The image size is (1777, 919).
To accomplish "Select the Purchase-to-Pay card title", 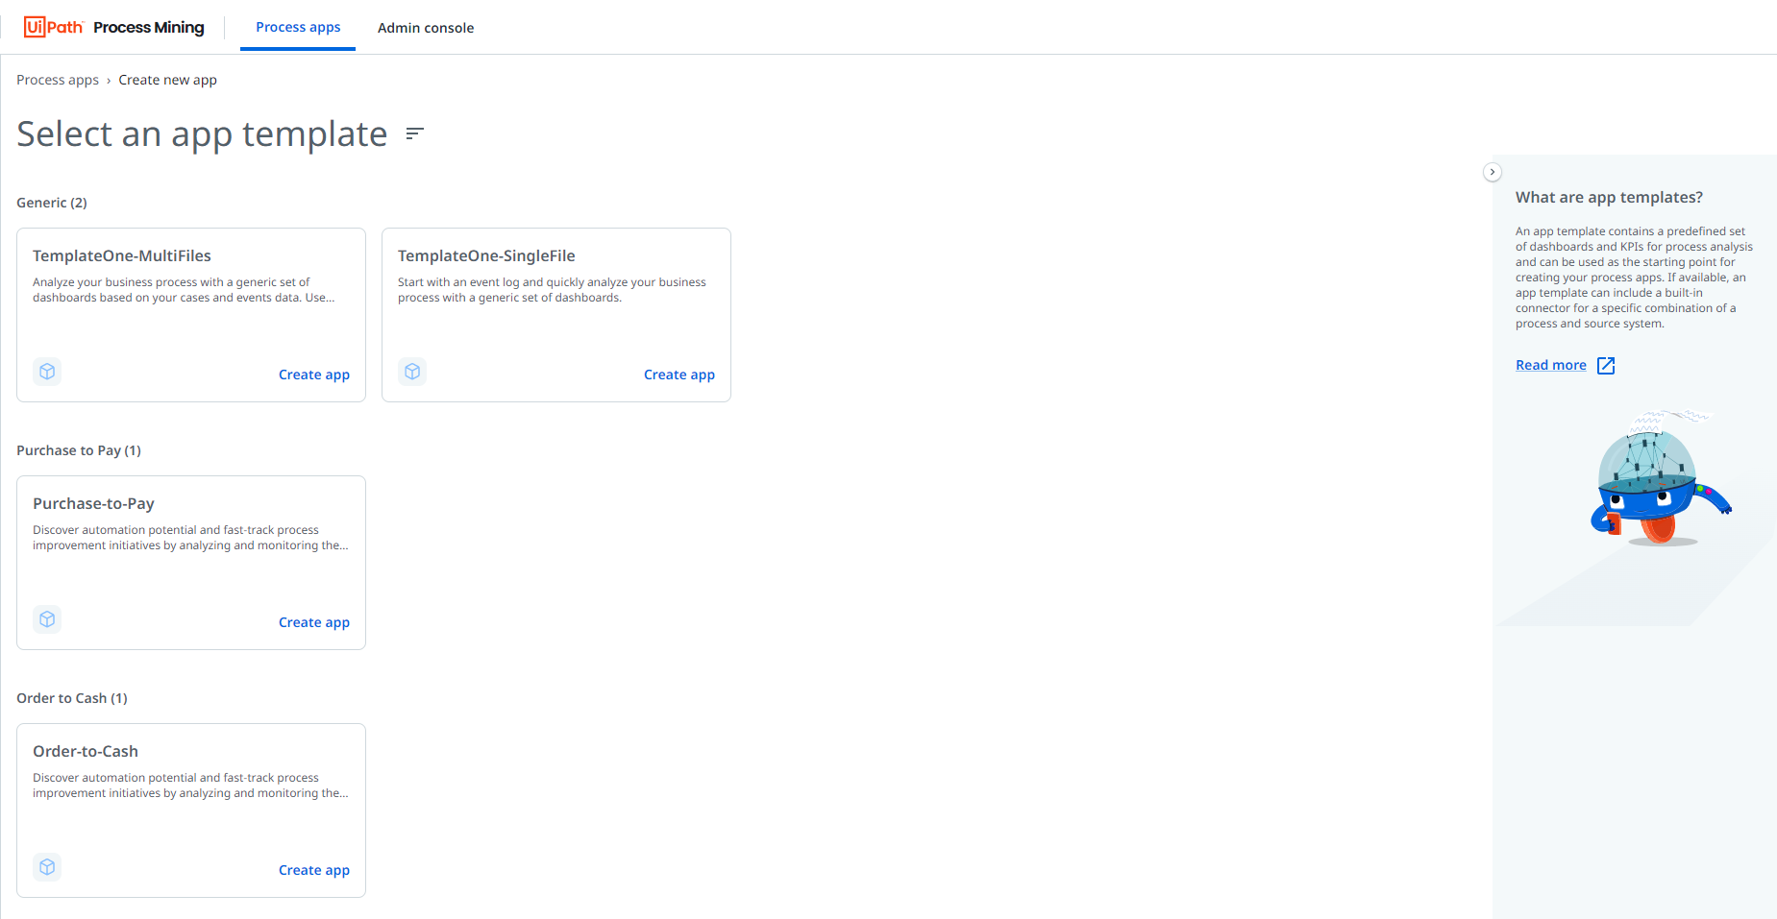I will point(93,503).
